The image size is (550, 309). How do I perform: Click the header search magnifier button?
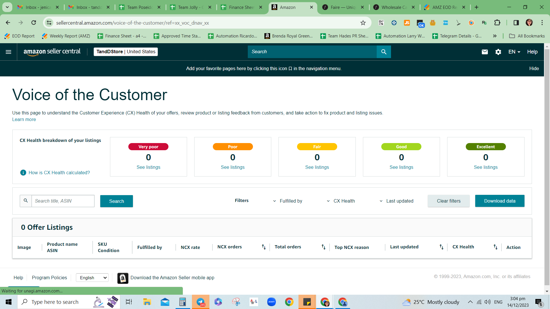(x=384, y=52)
